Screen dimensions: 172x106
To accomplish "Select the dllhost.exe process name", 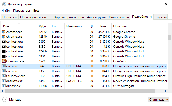I will [13, 86].
